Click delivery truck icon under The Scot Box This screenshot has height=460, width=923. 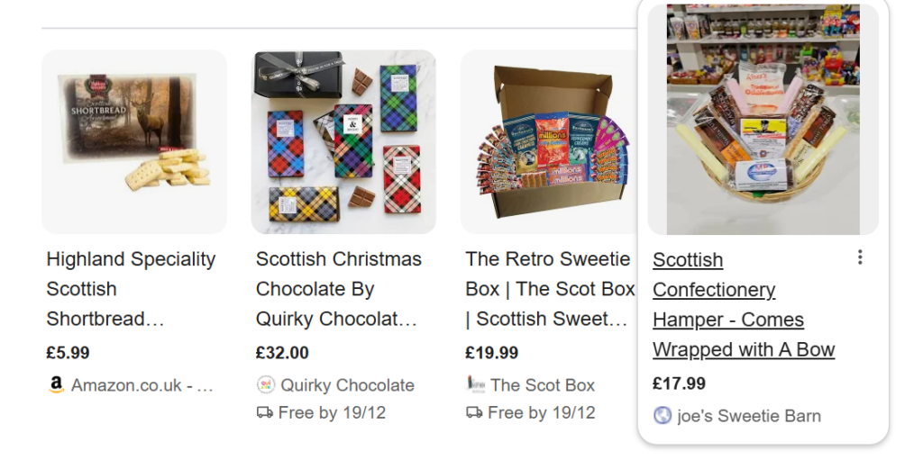pyautogui.click(x=475, y=412)
